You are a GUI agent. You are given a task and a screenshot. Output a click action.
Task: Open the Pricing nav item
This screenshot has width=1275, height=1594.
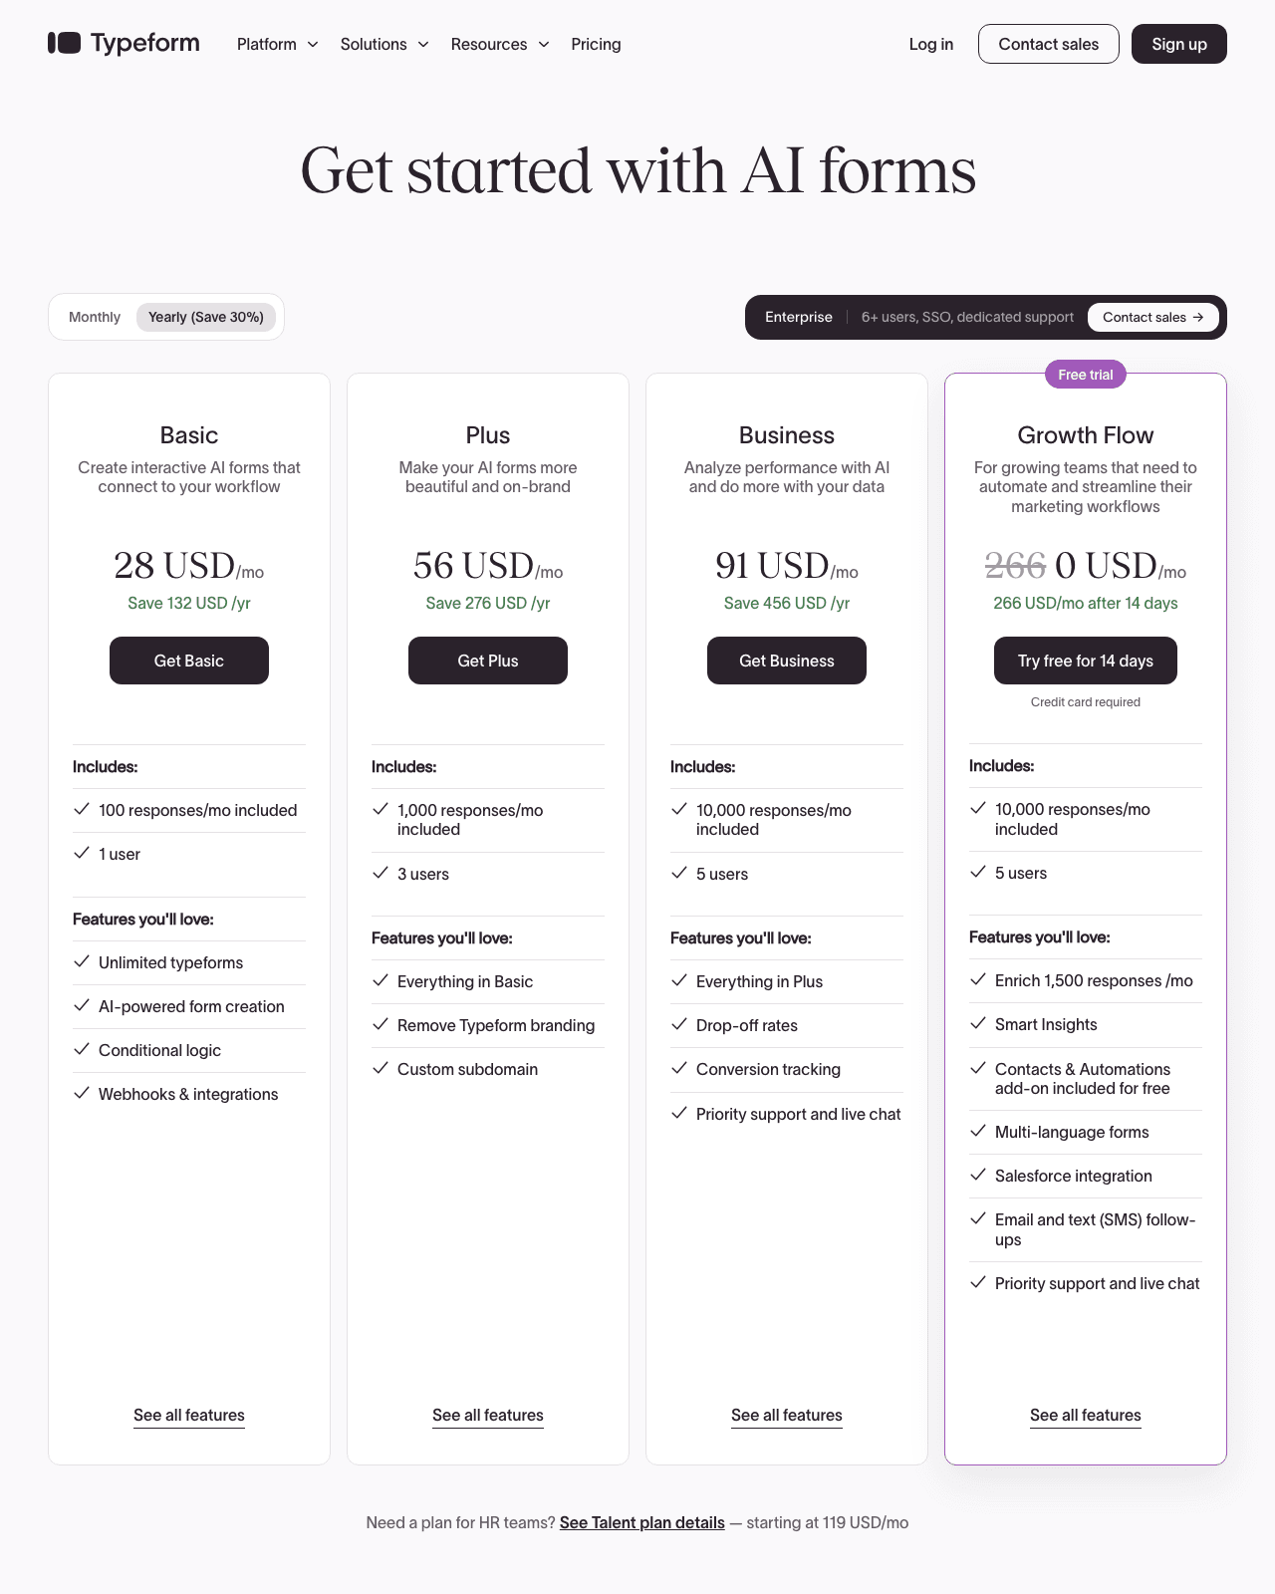pos(596,44)
